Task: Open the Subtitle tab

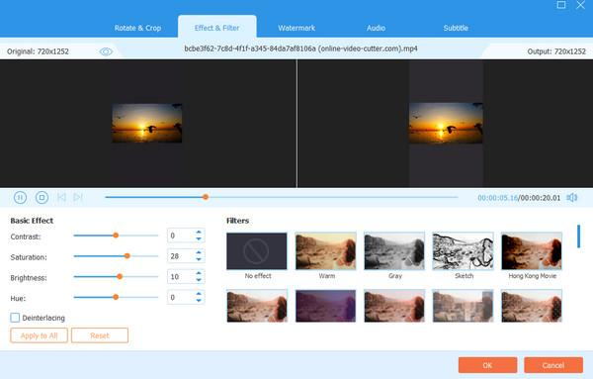Action: tap(456, 28)
